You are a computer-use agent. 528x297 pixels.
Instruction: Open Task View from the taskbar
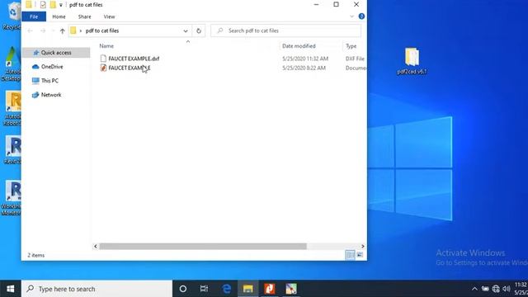pyautogui.click(x=204, y=289)
